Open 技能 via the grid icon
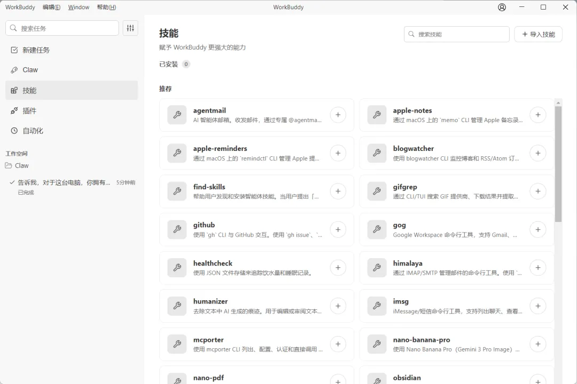Image resolution: width=577 pixels, height=384 pixels. [x=14, y=90]
